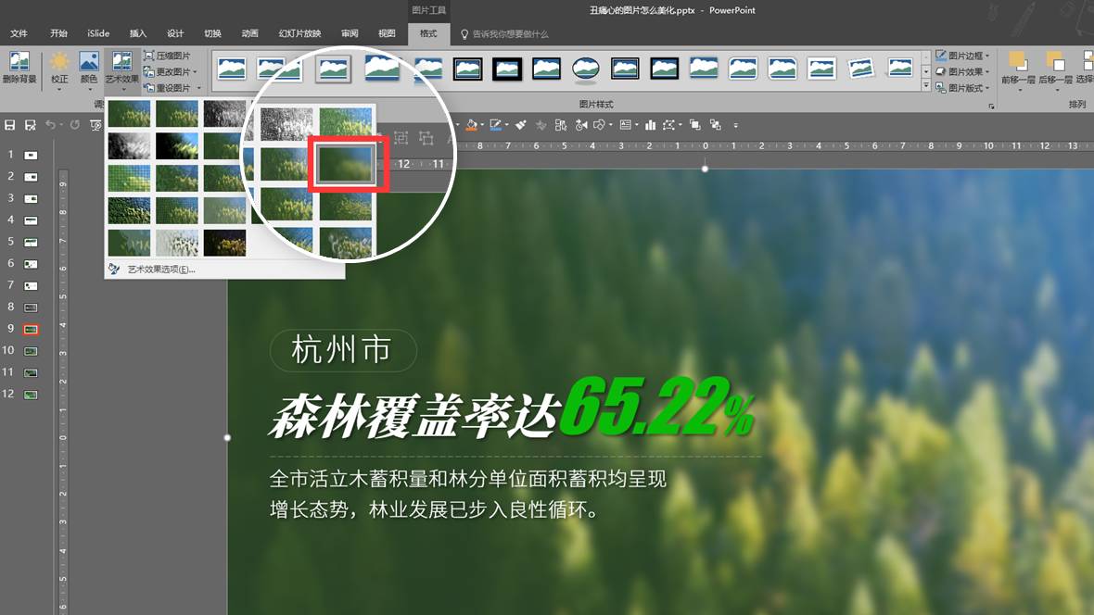Switch to the 幻灯片放映 (Slide Show) tab
Screen dimensions: 1094x615
tap(300, 33)
